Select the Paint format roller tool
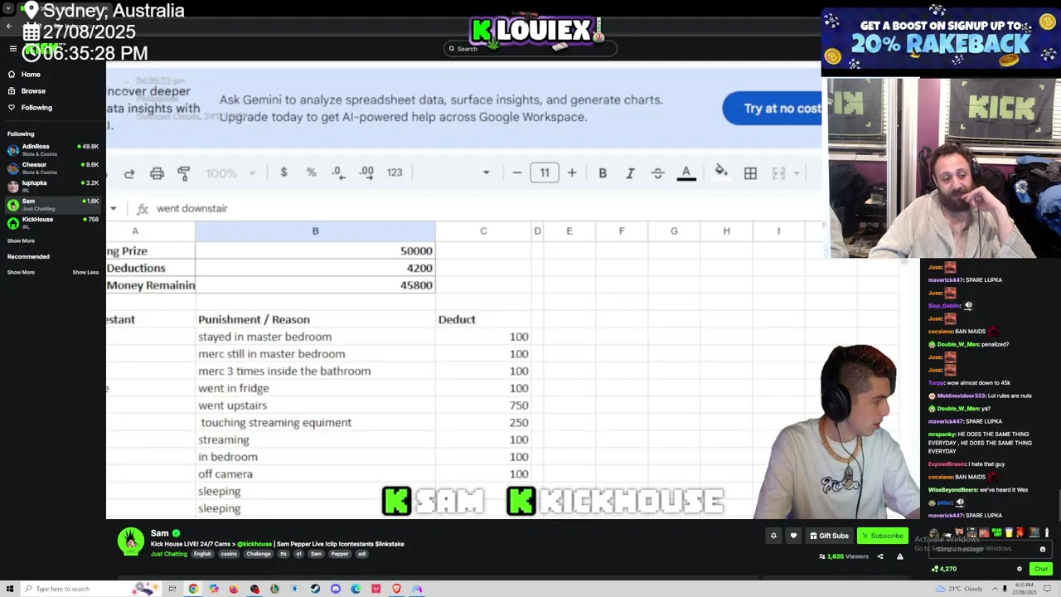 (184, 173)
